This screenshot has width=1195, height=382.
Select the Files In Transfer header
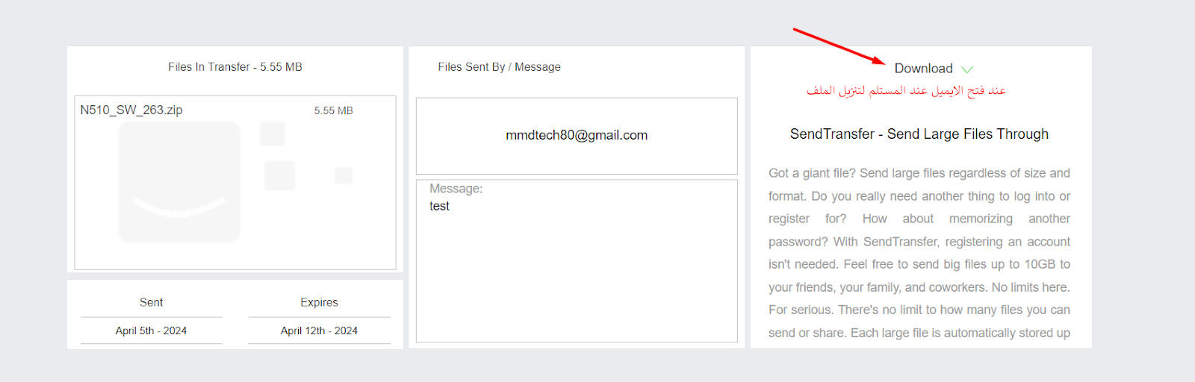point(235,67)
